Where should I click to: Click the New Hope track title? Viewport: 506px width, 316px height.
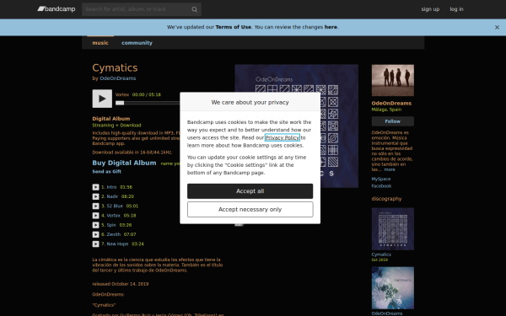(117, 244)
